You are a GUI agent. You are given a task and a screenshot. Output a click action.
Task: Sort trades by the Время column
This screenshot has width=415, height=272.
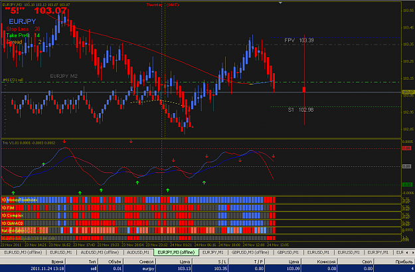(x=33, y=261)
